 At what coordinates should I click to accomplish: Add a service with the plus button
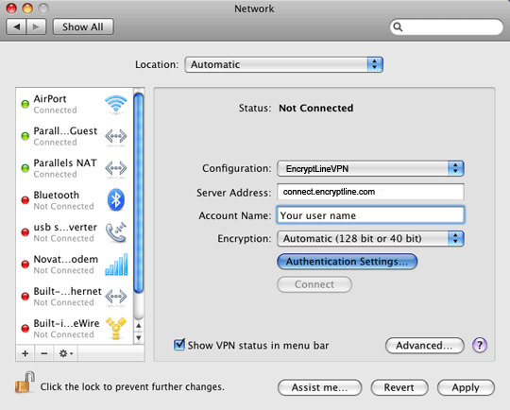(x=25, y=353)
